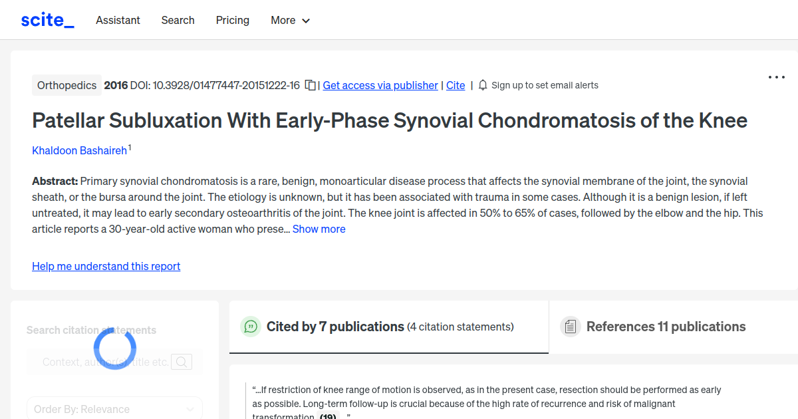Screen dimensions: 798x419
Task: Copy the DOI using the copy icon
Action: pos(310,85)
